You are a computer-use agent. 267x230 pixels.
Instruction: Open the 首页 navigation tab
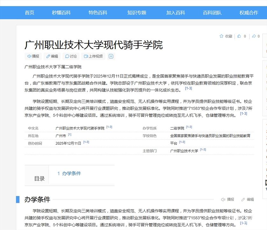point(30,13)
